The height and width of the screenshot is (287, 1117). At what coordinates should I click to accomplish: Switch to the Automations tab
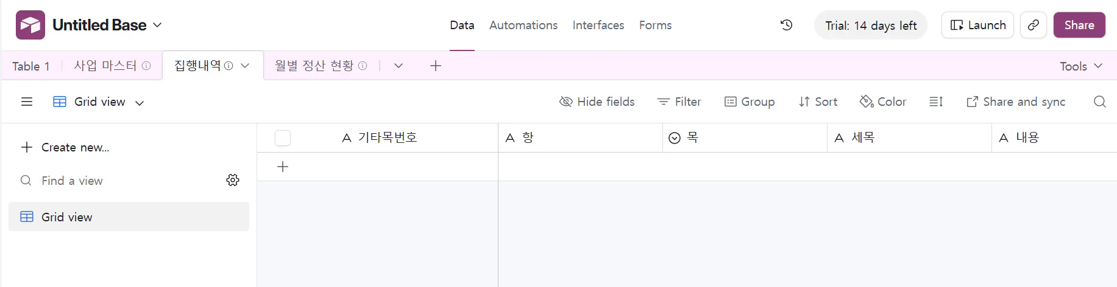tap(523, 25)
